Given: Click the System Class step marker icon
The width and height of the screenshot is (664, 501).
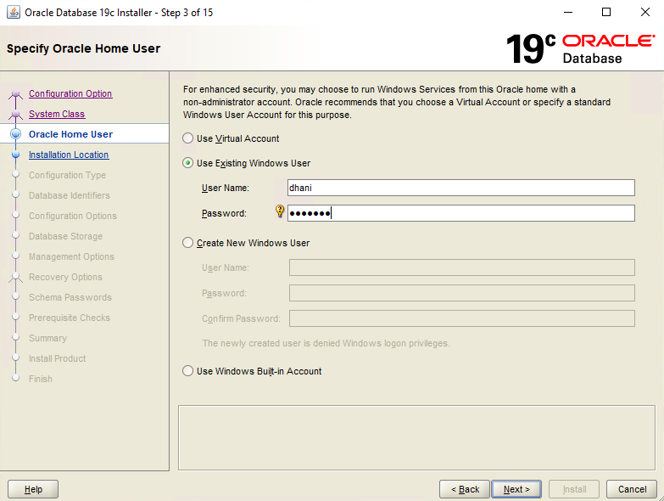Looking at the screenshot, I should [15, 114].
